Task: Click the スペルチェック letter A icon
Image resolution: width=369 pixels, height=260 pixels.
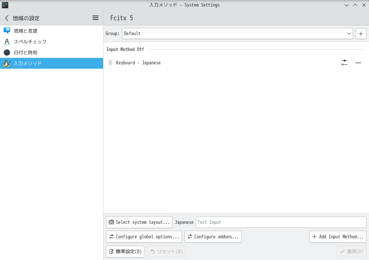Action: [7, 42]
